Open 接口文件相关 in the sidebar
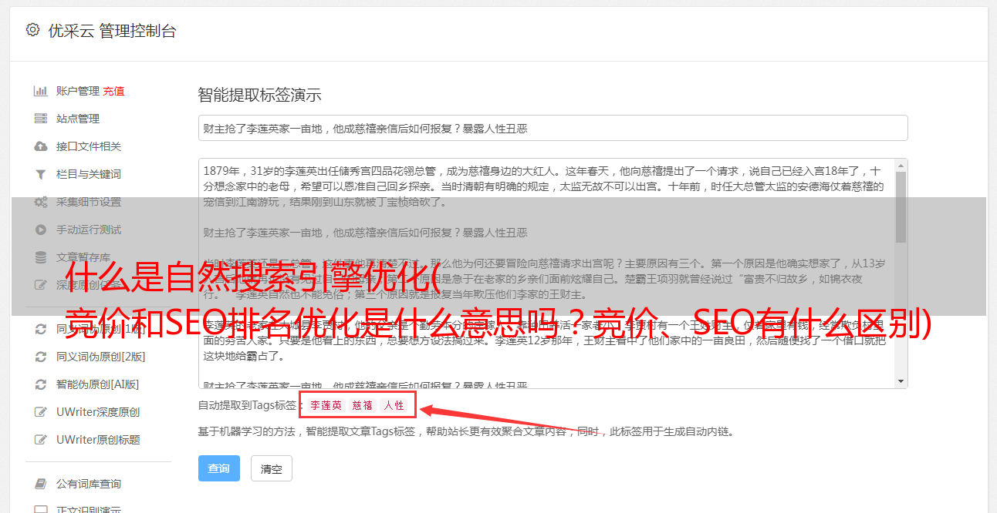Image resolution: width=997 pixels, height=513 pixels. [x=89, y=146]
